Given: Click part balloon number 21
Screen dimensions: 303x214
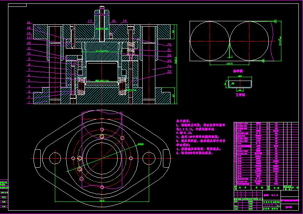Looking at the screenshot, I should pyautogui.click(x=169, y=50).
